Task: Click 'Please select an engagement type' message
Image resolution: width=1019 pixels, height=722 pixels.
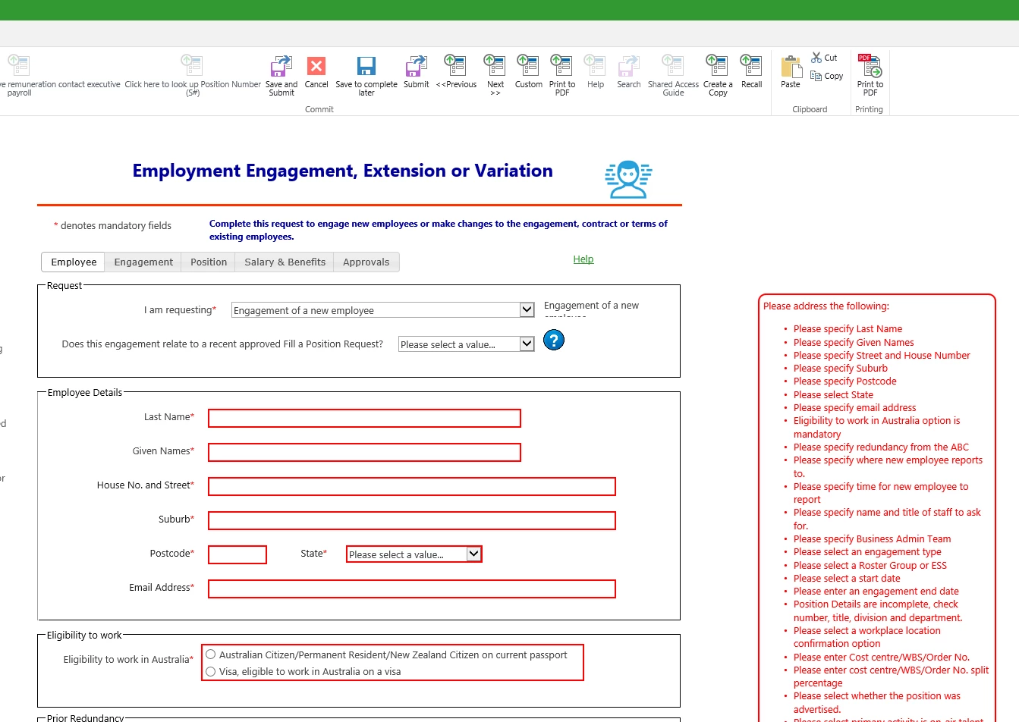Action: (x=867, y=551)
